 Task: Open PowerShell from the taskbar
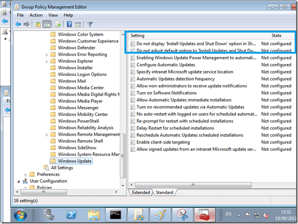[x=72, y=214]
